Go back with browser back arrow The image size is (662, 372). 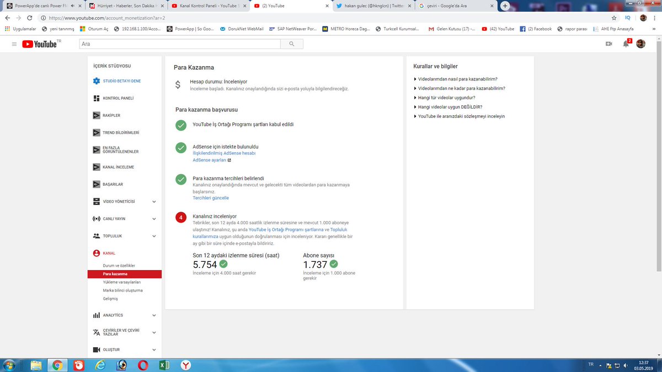(8, 18)
